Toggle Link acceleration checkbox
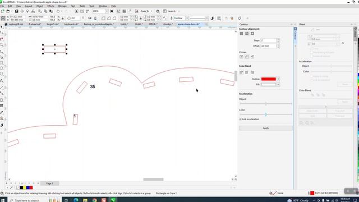 pyautogui.click(x=241, y=119)
